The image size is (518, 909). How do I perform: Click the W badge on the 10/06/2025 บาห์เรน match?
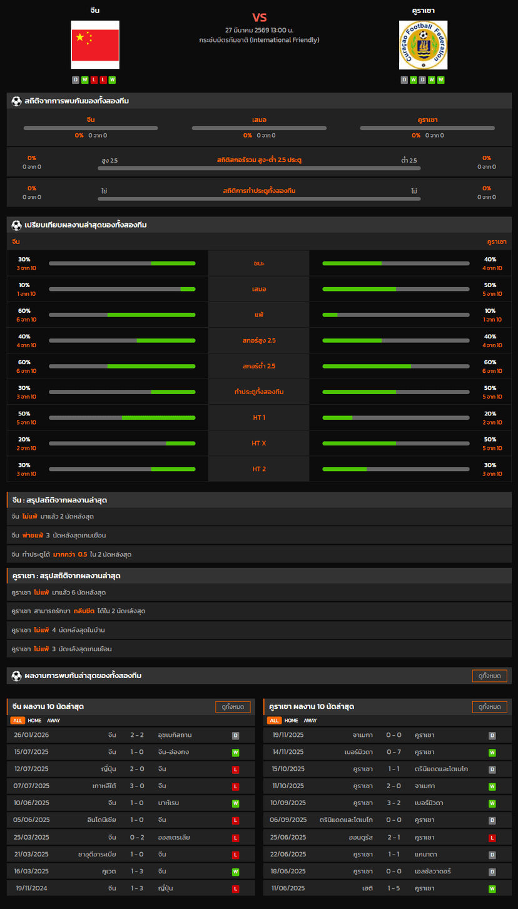pos(235,803)
